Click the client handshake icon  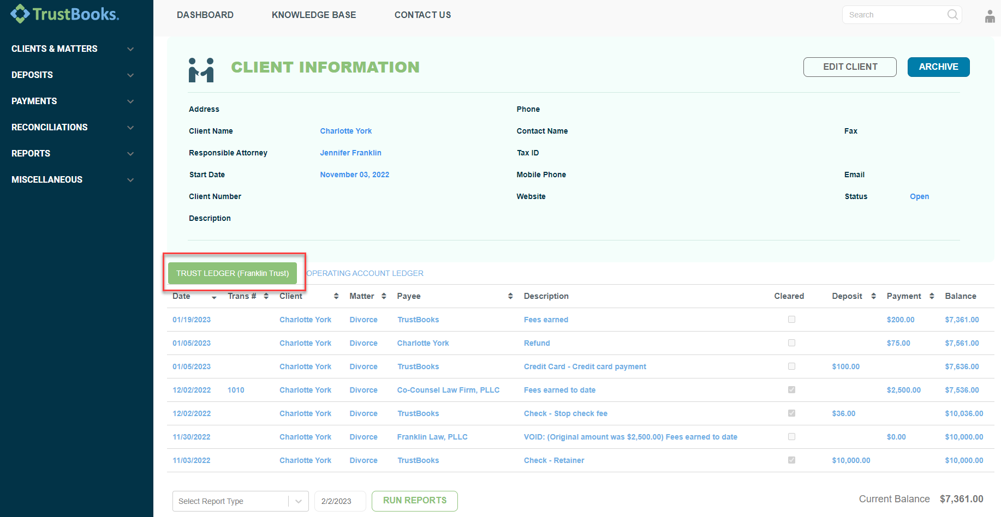pos(201,70)
